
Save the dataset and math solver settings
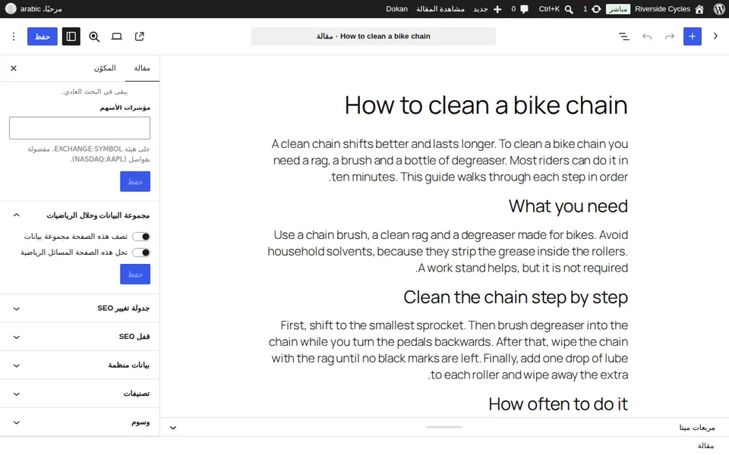(135, 275)
